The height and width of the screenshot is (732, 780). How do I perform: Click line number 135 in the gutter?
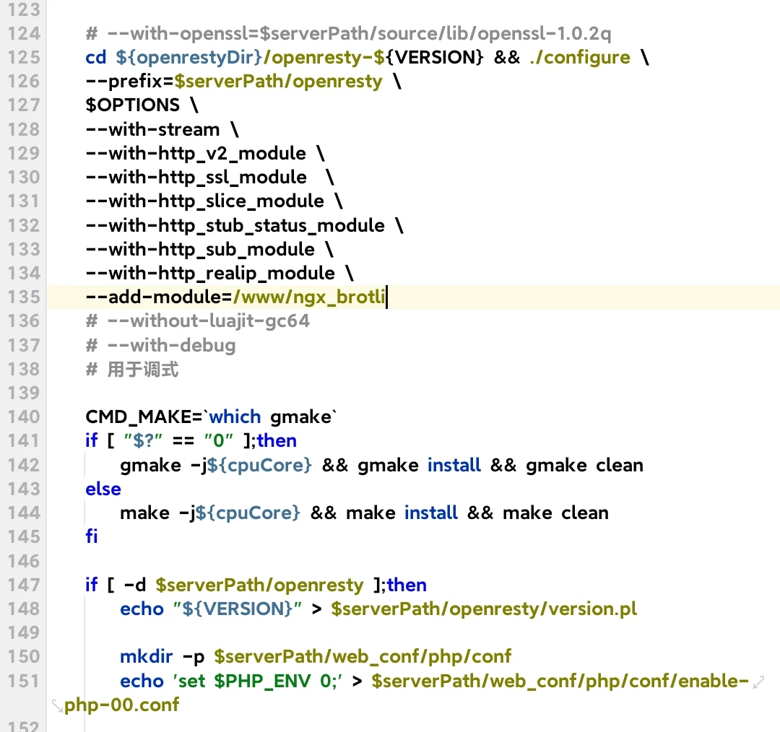click(x=24, y=297)
